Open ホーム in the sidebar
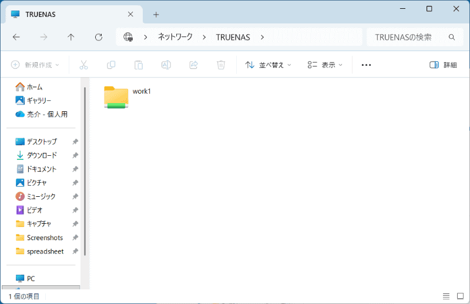This screenshot has width=470, height=304. point(29,87)
